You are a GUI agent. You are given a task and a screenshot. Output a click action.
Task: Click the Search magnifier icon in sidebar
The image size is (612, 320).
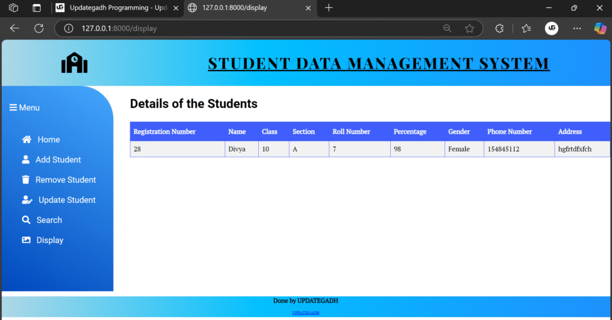click(26, 220)
